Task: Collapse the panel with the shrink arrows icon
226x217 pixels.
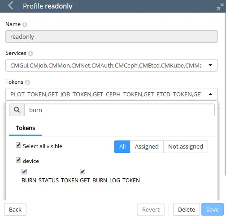Action: [x=220, y=7]
